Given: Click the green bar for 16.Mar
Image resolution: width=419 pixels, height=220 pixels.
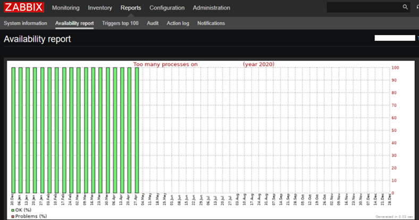Looking at the screenshot, I should click(x=93, y=130).
